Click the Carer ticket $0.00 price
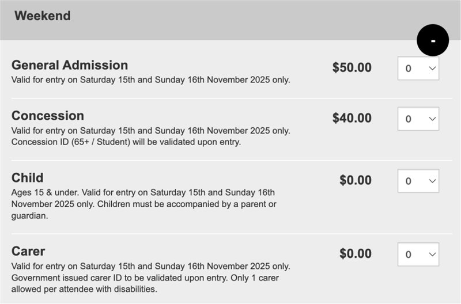Viewport: 461px width, 304px height. coord(356,254)
